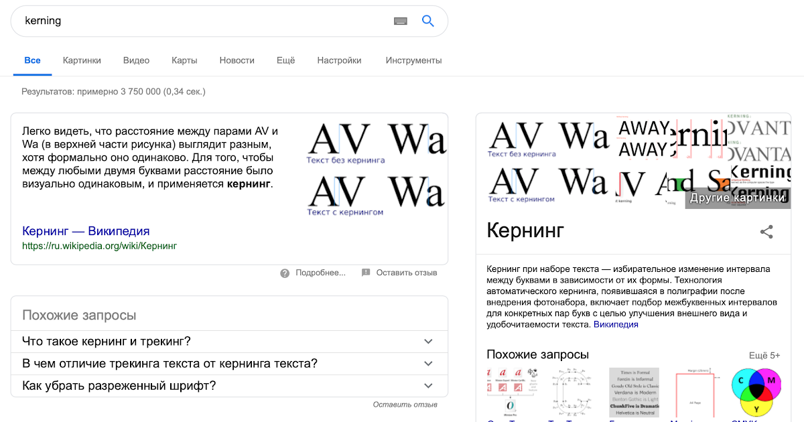This screenshot has height=422, width=804.
Task: Click the feedback flag icon Оставить отзыв
Action: (x=366, y=273)
